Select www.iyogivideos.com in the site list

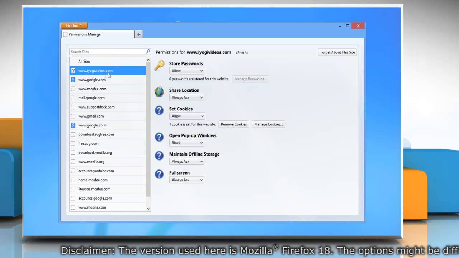click(x=108, y=71)
